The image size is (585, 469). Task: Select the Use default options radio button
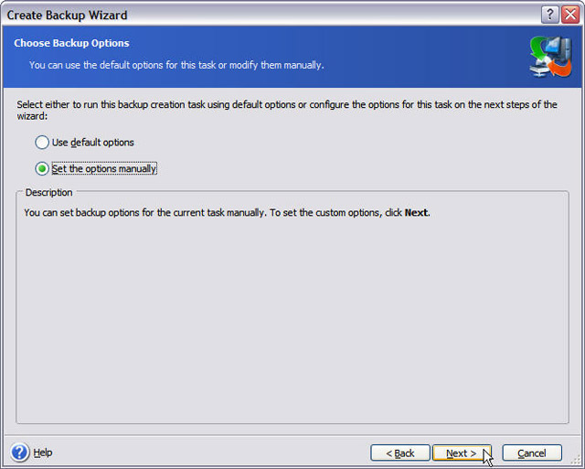coord(42,143)
